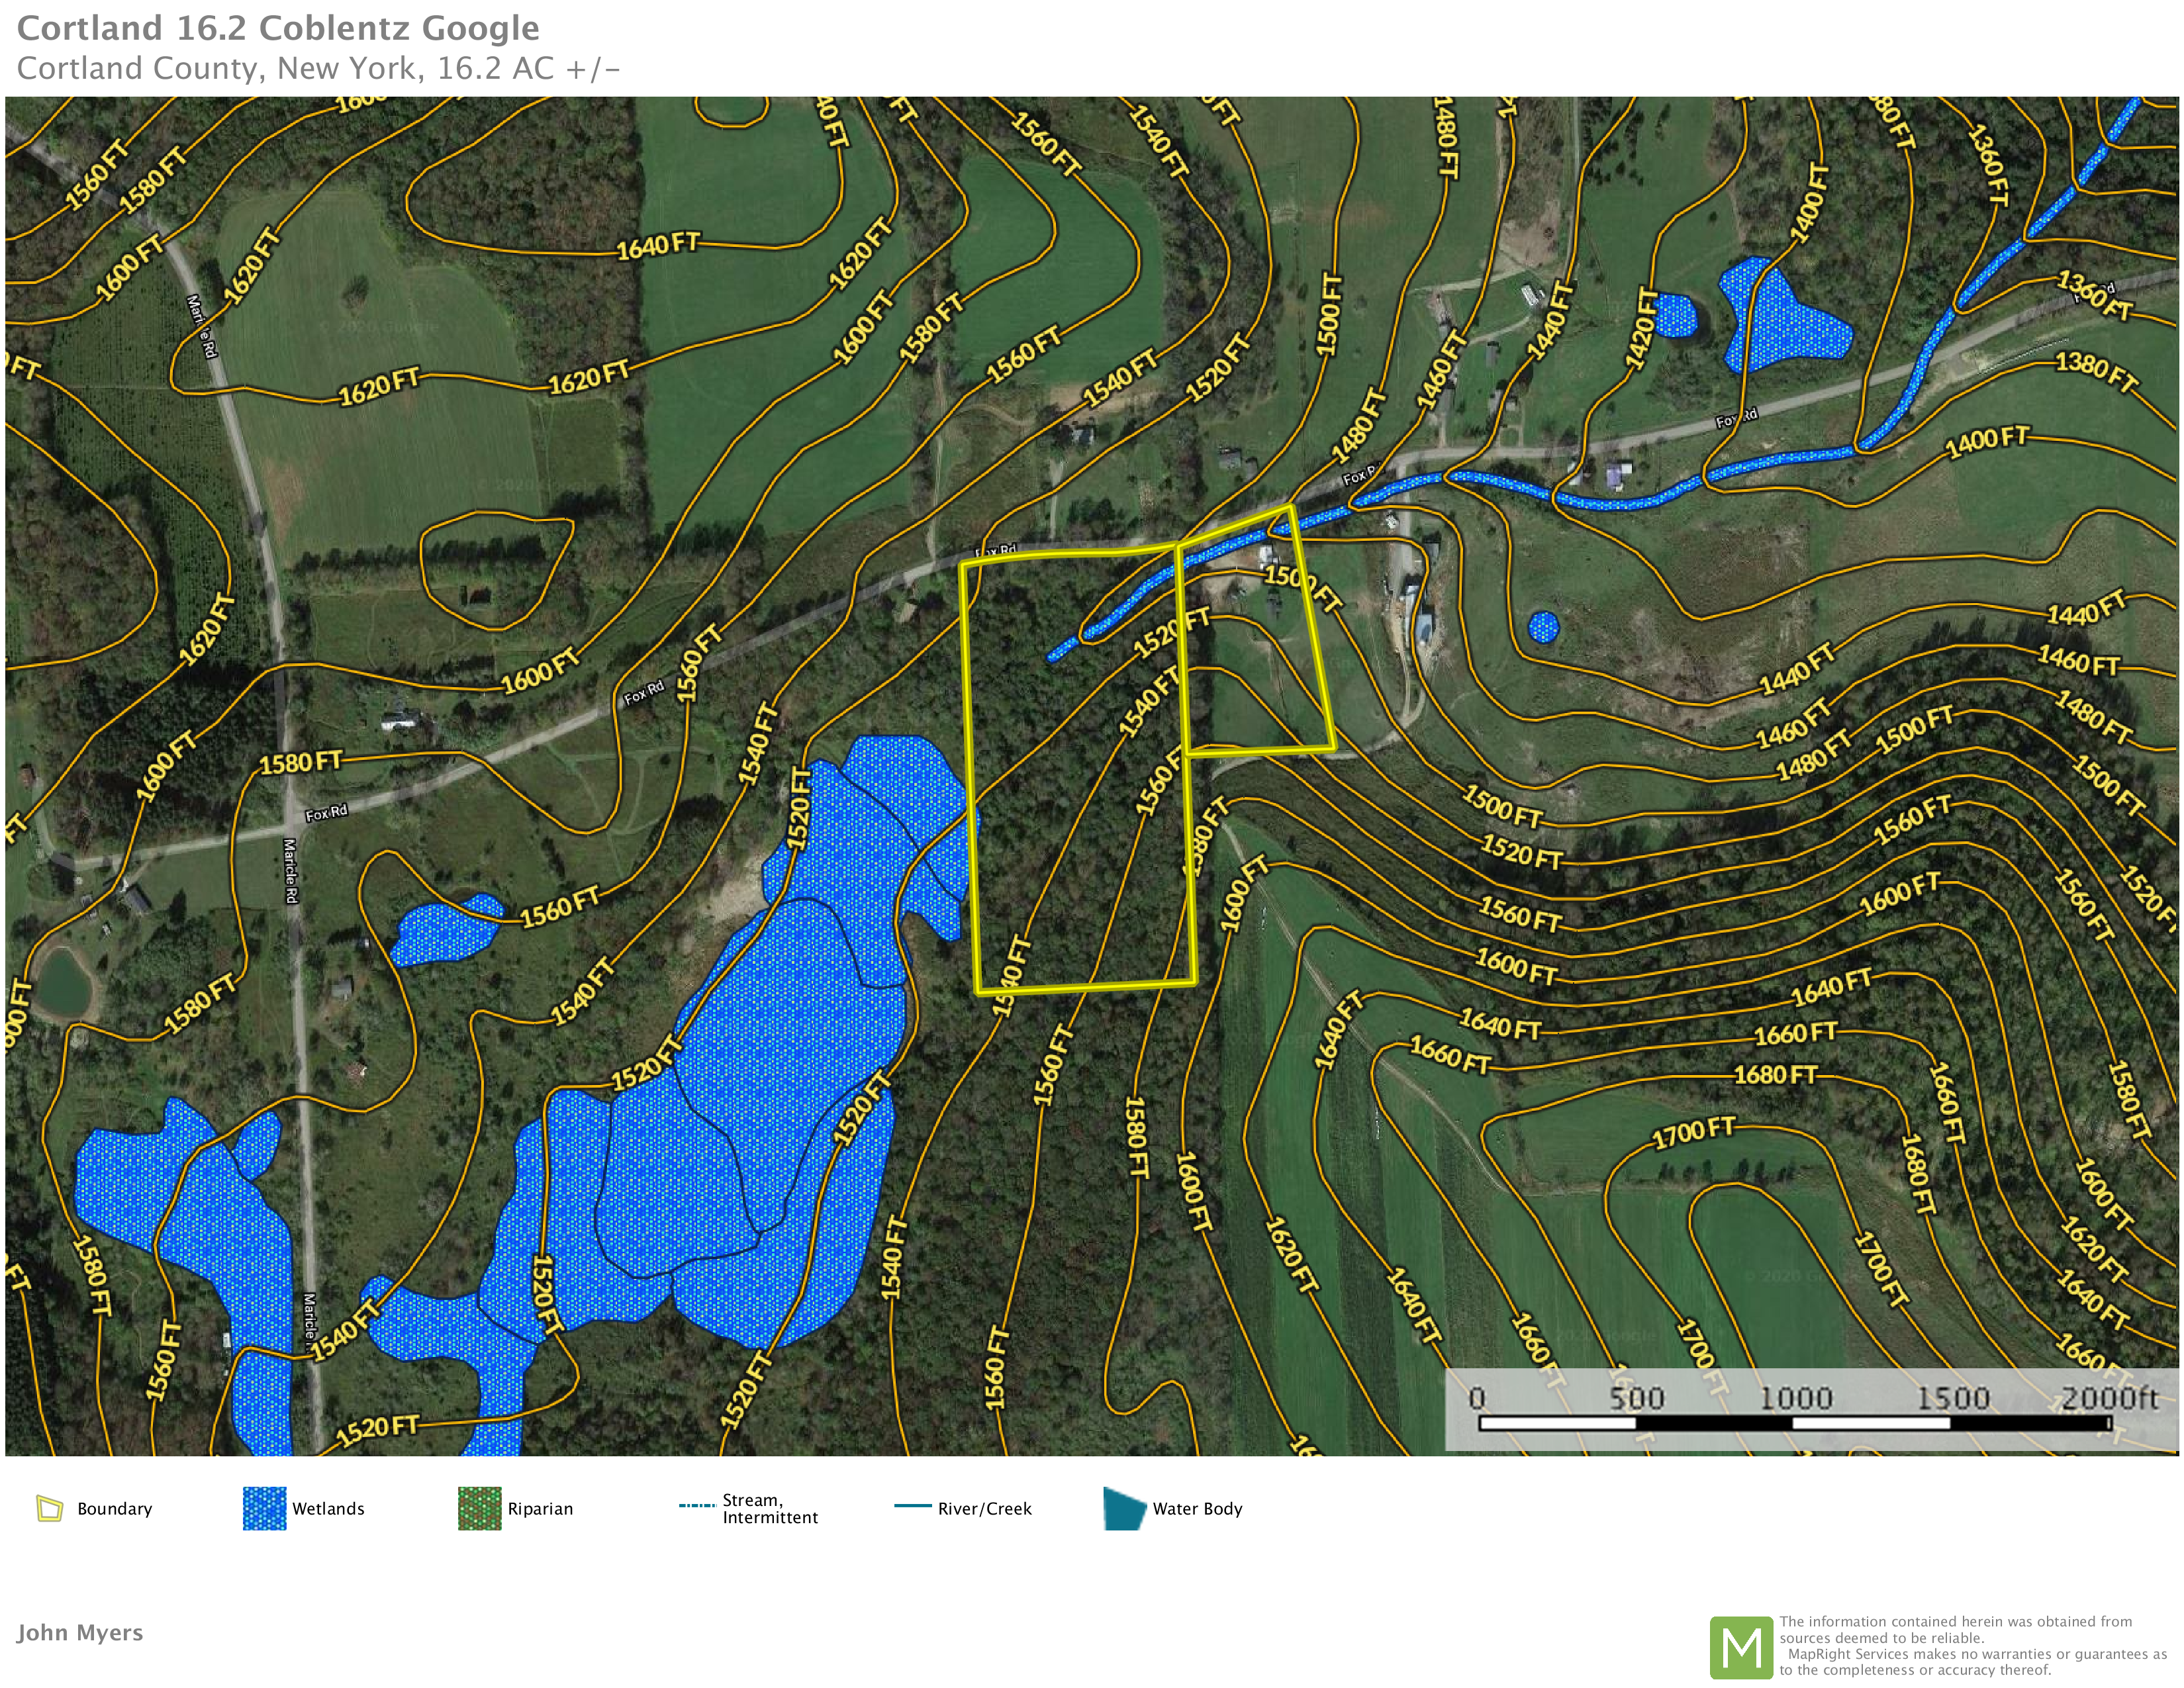The image size is (2184, 1688).
Task: Click the green Riparian legend swatch
Action: [479, 1508]
